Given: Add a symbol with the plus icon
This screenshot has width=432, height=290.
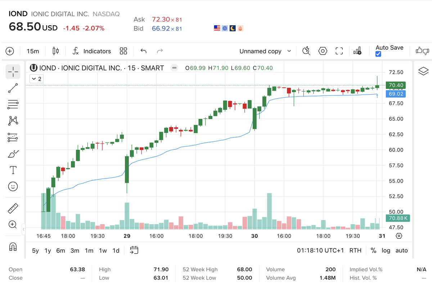Looking at the screenshot, I should click(x=10, y=51).
